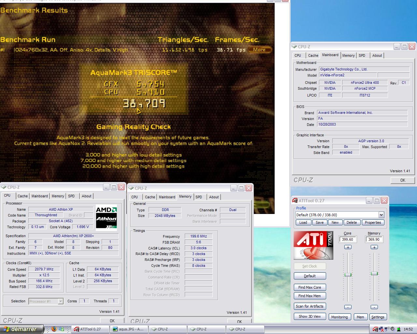Click the Core clock slider handle

tap(348, 275)
